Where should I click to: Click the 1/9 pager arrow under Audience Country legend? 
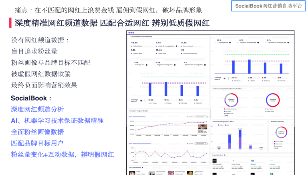228,116
